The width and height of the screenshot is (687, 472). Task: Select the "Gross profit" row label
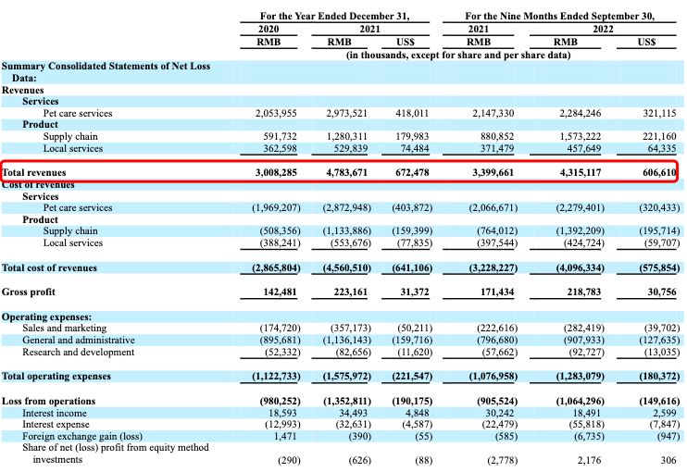[x=30, y=292]
